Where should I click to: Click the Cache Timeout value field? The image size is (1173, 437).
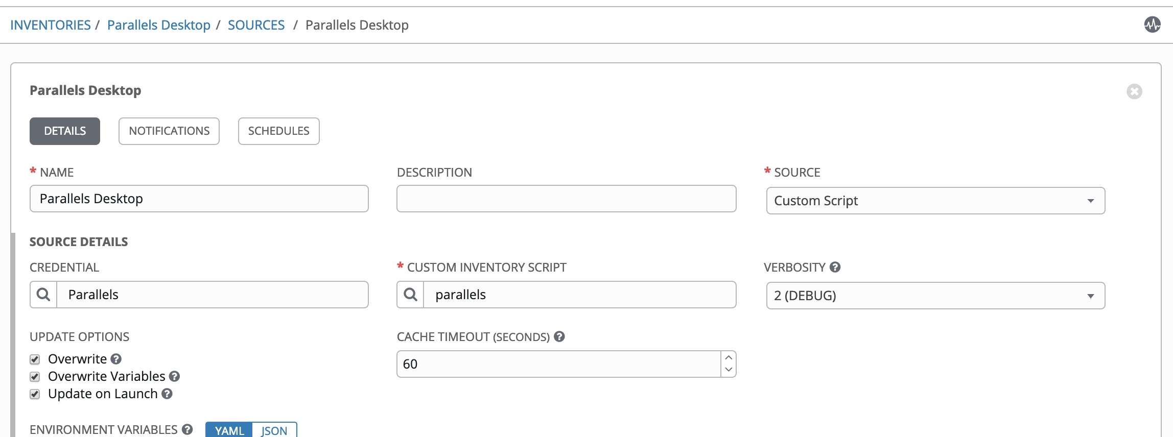click(x=559, y=364)
